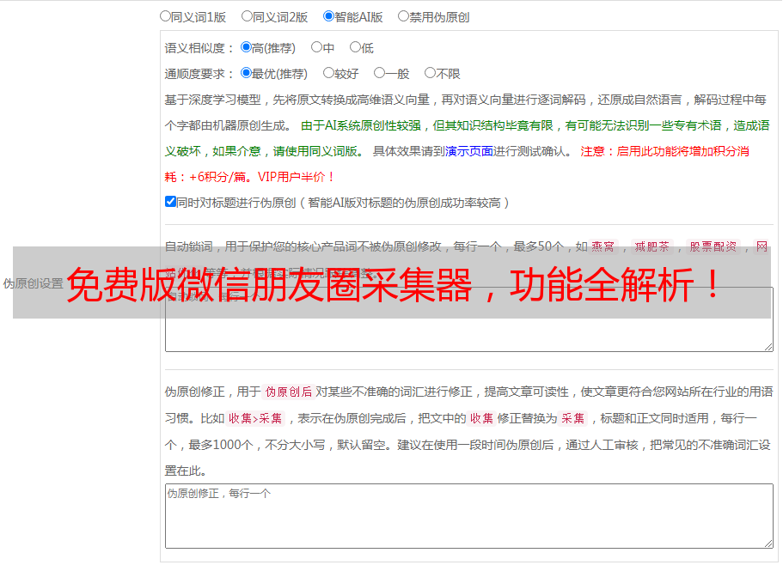
Task: Click the 伪原创后 highlighted tag
Action: coord(289,392)
